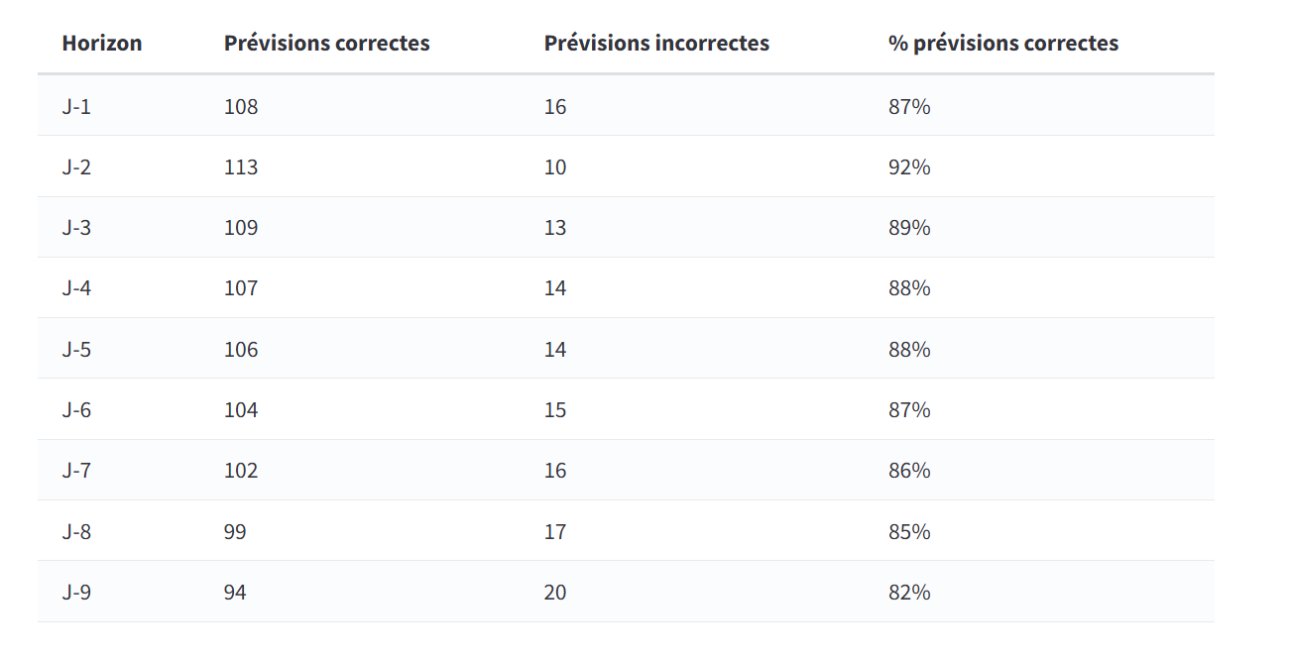Select the cell with 99 correct forecasts
This screenshot has width=1291, height=658.
tap(235, 532)
